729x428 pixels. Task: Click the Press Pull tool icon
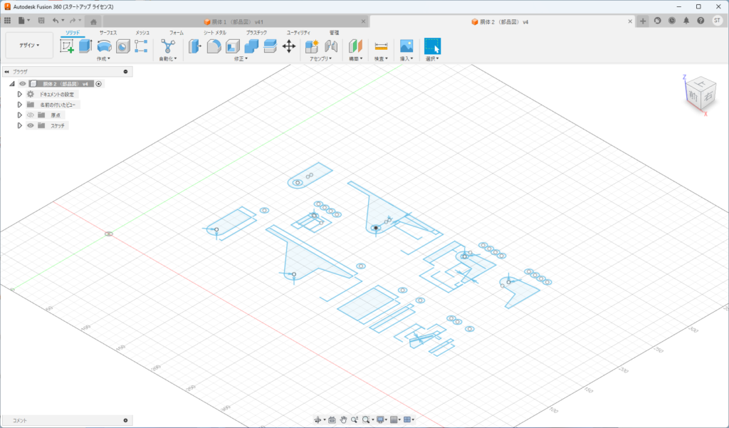(x=195, y=46)
